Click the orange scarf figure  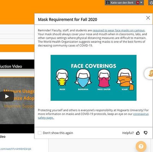pyautogui.click(x=125, y=79)
